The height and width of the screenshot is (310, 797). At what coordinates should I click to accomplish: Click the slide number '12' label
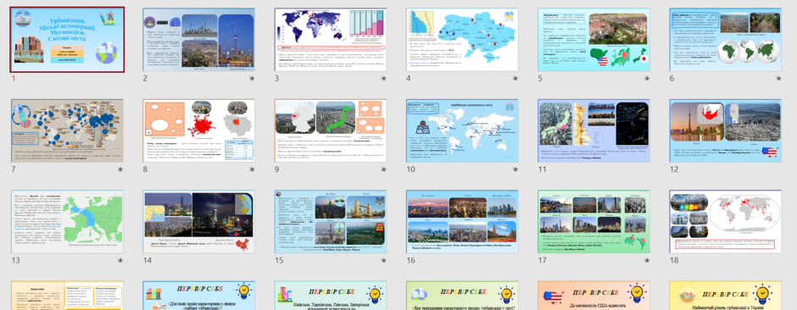(x=673, y=169)
